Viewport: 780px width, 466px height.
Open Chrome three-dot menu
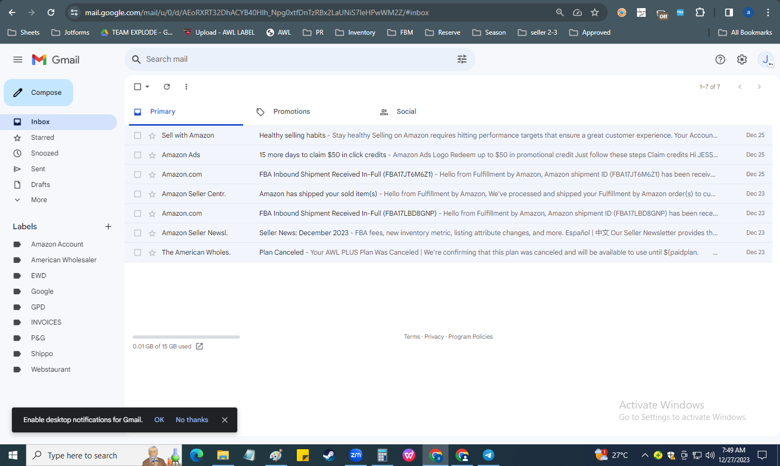[x=768, y=12]
